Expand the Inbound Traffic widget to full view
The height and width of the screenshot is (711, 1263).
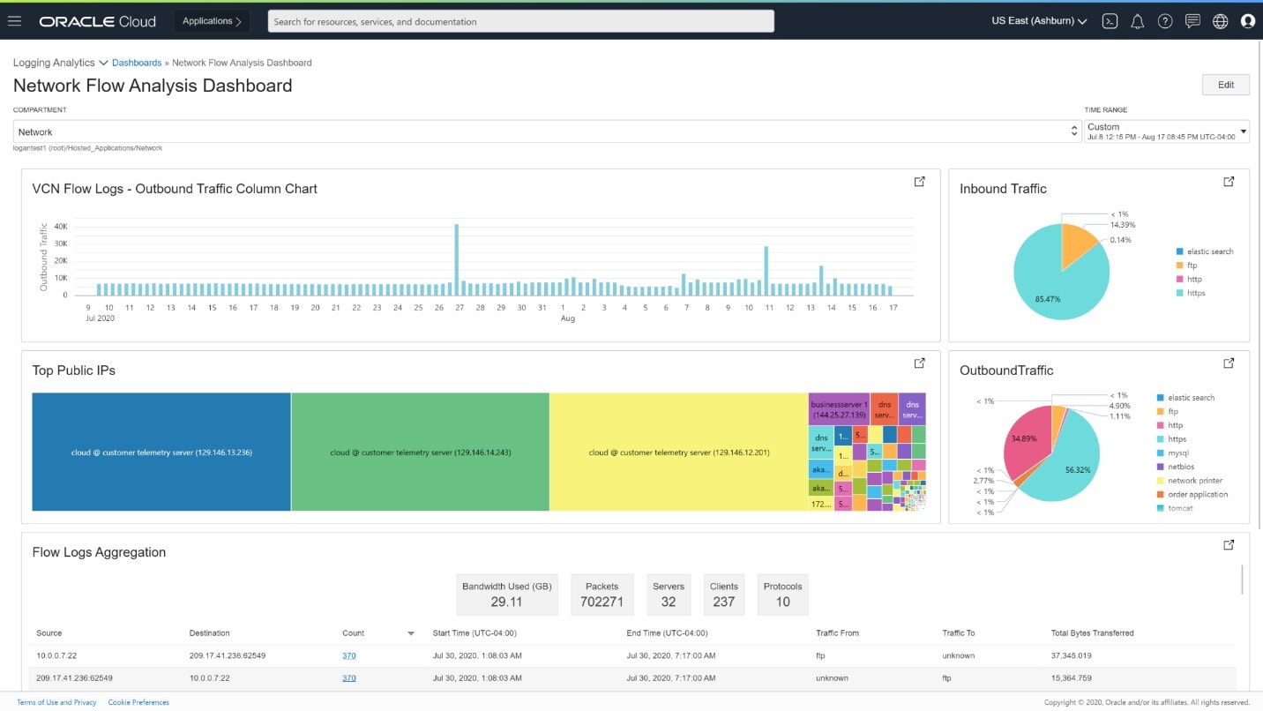(1229, 182)
